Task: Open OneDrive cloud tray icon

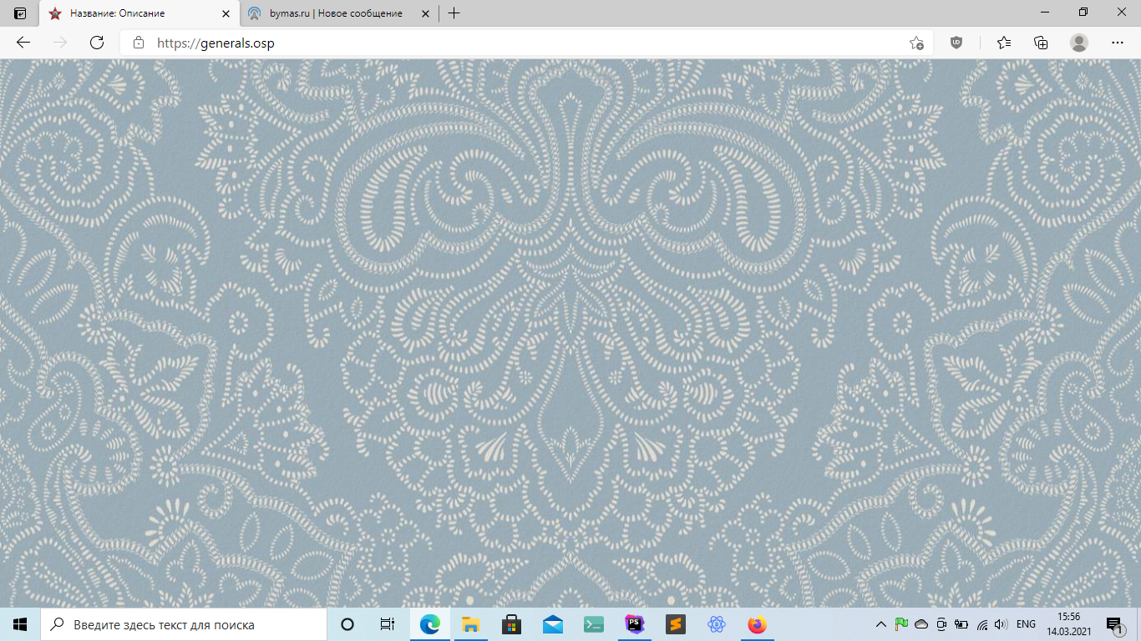Action: tap(921, 624)
